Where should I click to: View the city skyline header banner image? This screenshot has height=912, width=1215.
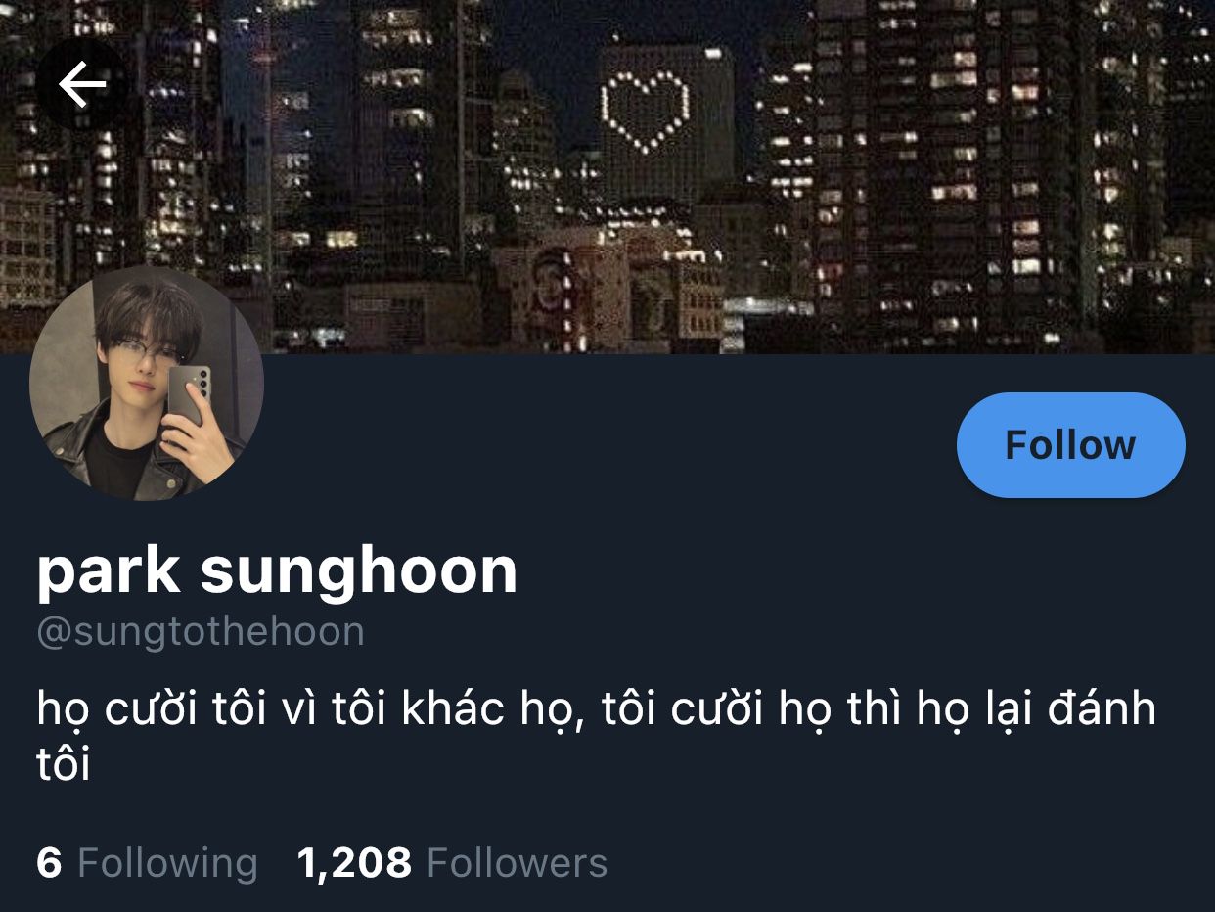point(607,176)
